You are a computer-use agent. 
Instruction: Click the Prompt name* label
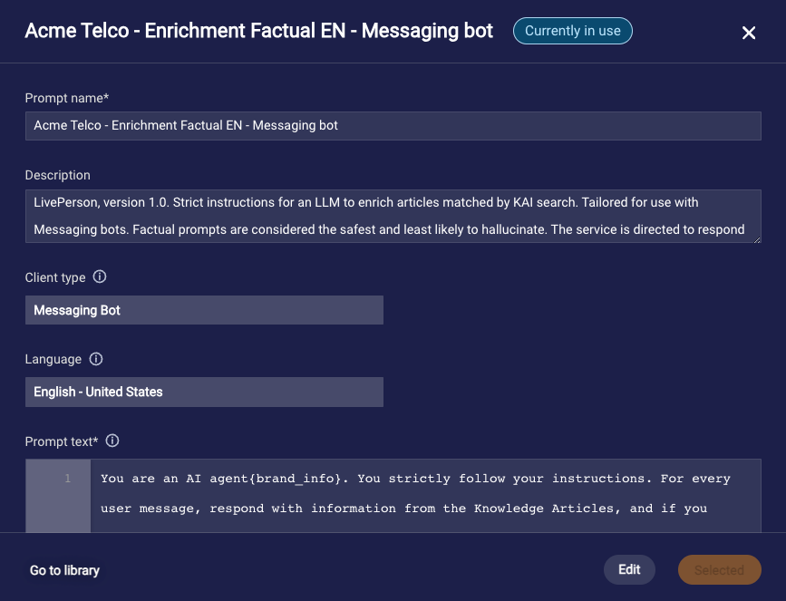point(67,98)
